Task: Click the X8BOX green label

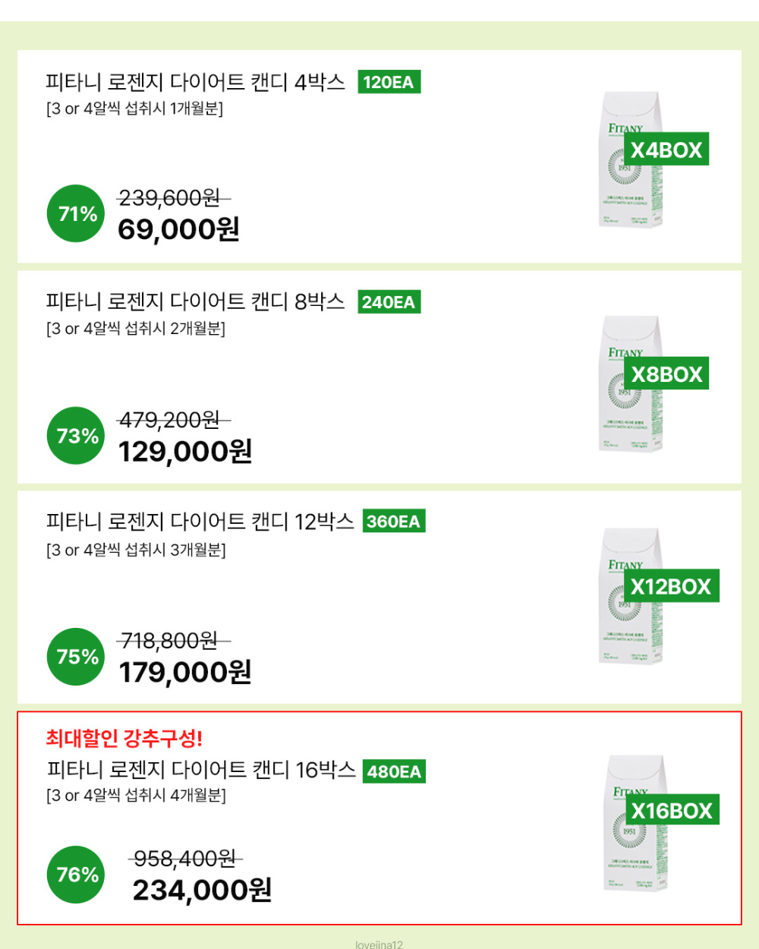Action: coord(666,374)
